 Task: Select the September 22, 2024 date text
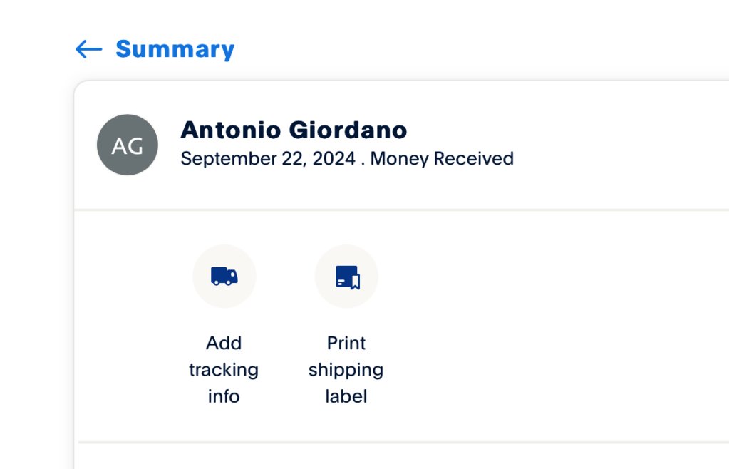click(x=268, y=158)
